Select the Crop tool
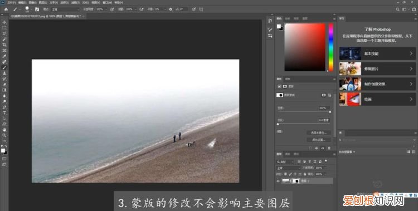 [x=4, y=45]
